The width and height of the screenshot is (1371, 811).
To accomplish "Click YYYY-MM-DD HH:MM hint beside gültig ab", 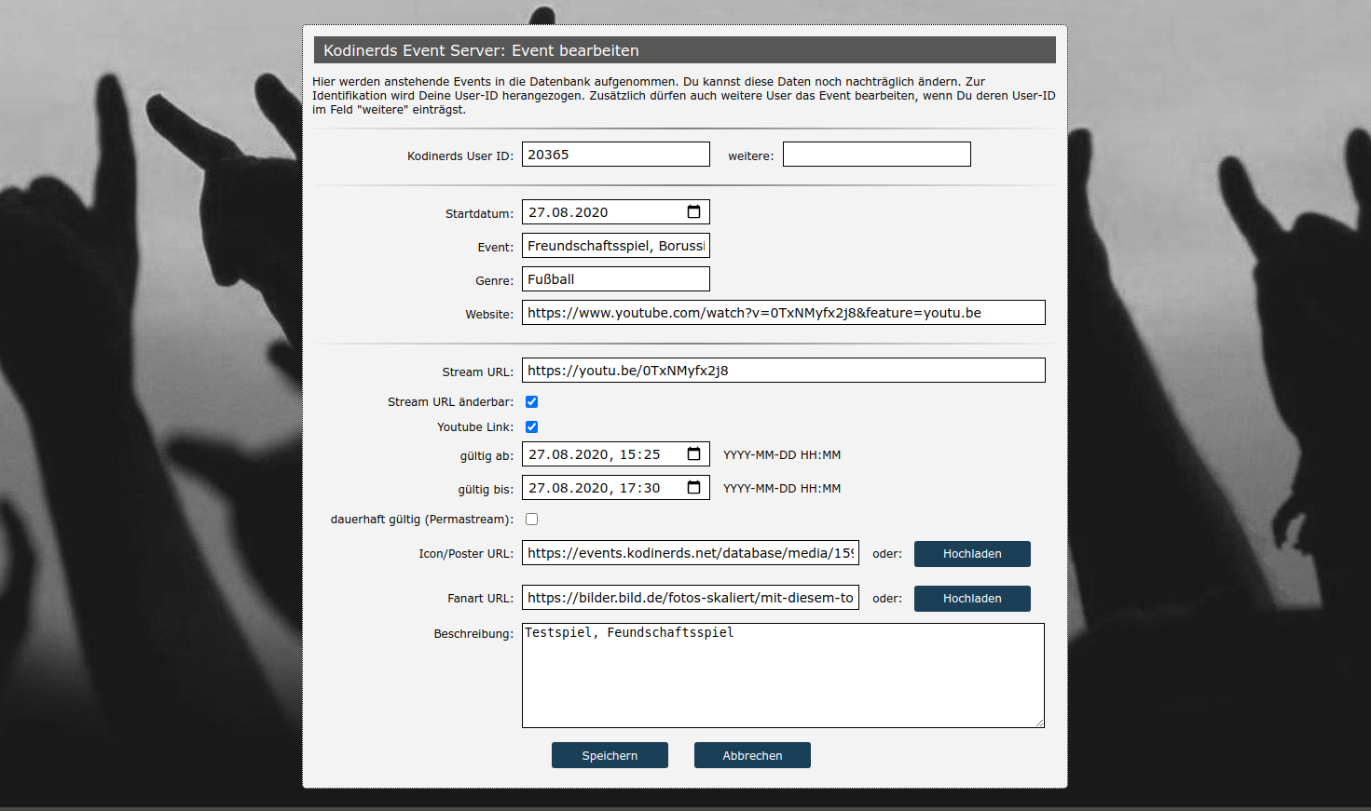I will tap(782, 455).
